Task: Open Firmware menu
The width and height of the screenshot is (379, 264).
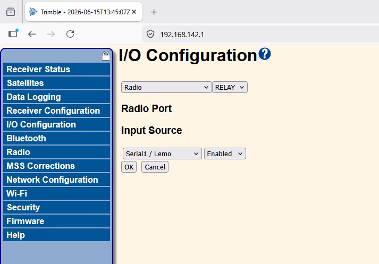Action: click(x=56, y=222)
